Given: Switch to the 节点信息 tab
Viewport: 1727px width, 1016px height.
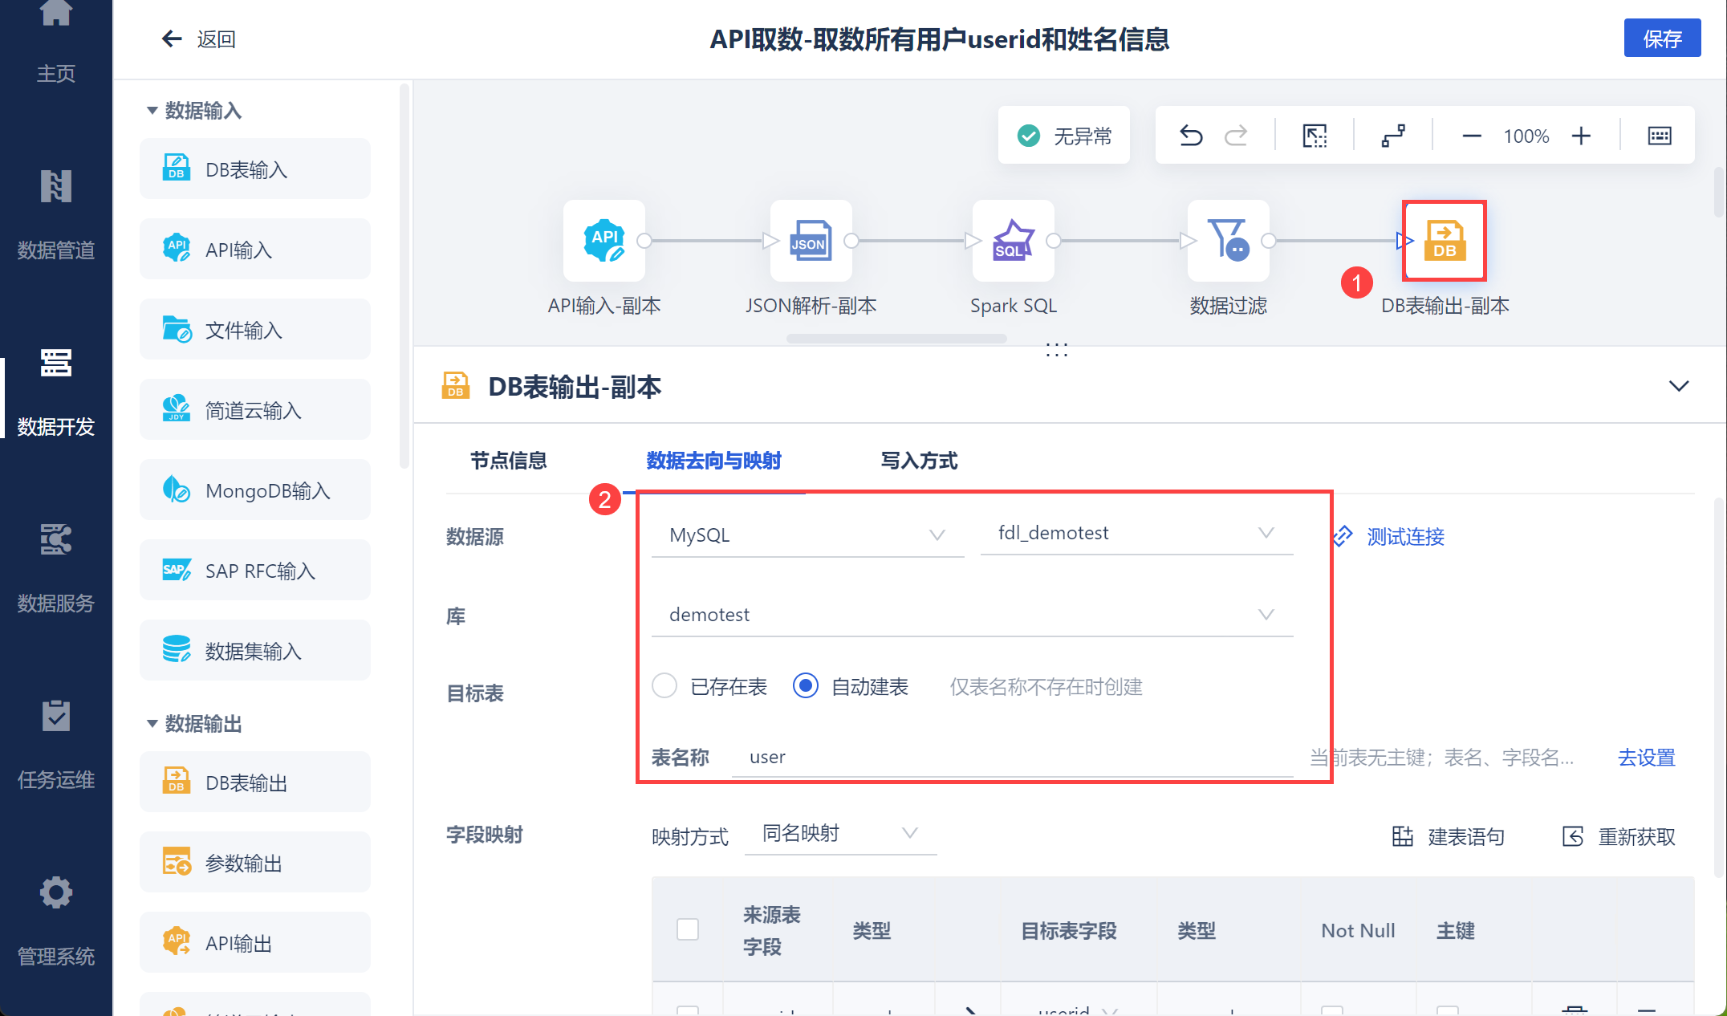Looking at the screenshot, I should click(x=508, y=461).
